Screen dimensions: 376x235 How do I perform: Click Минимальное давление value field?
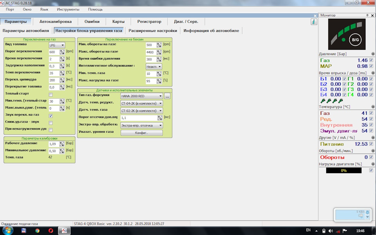[54, 151]
